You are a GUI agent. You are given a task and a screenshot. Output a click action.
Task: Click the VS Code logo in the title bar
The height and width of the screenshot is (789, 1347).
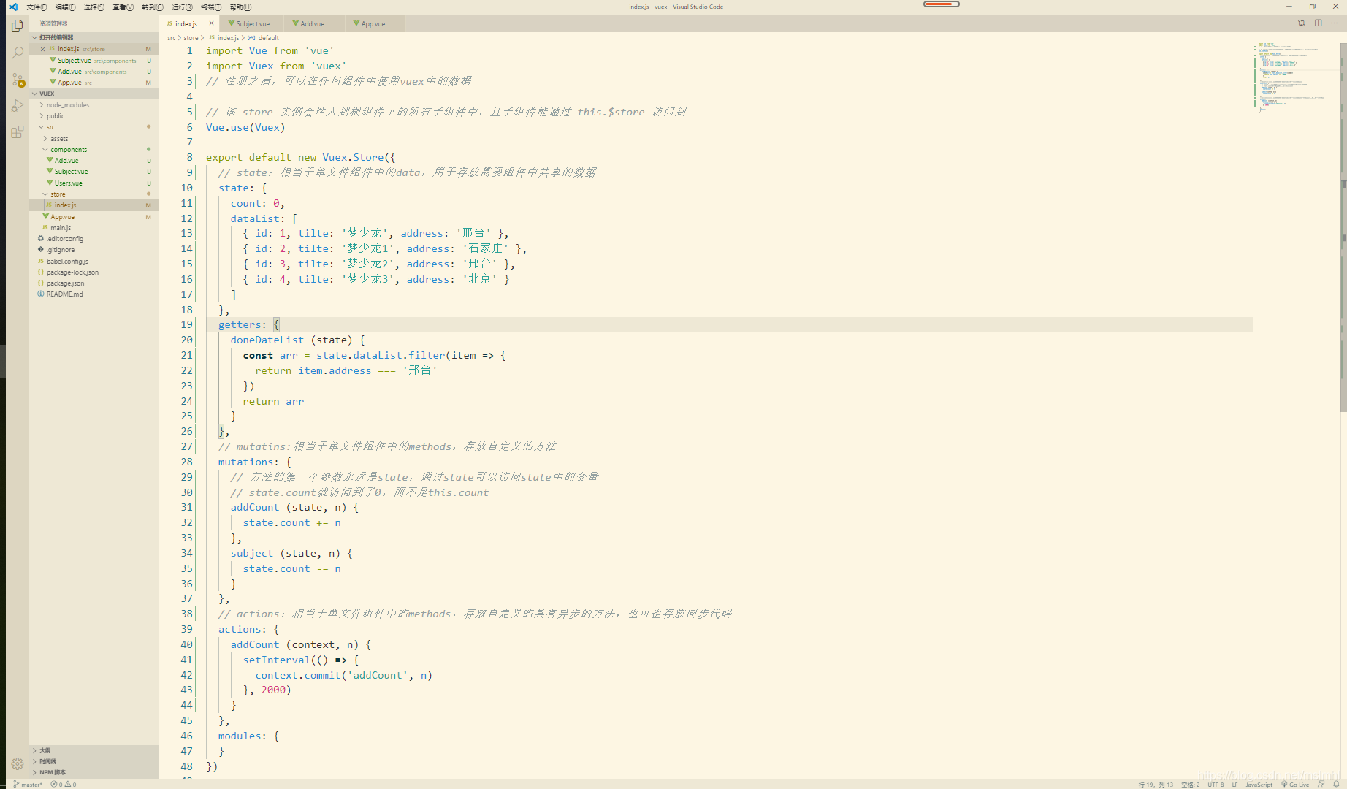[x=13, y=7]
